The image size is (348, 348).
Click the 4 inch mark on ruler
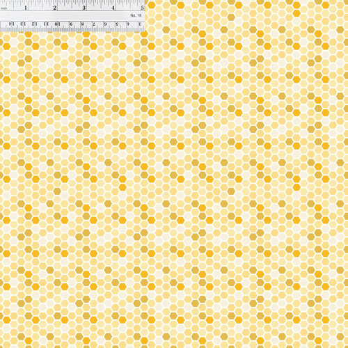pyautogui.click(x=113, y=8)
